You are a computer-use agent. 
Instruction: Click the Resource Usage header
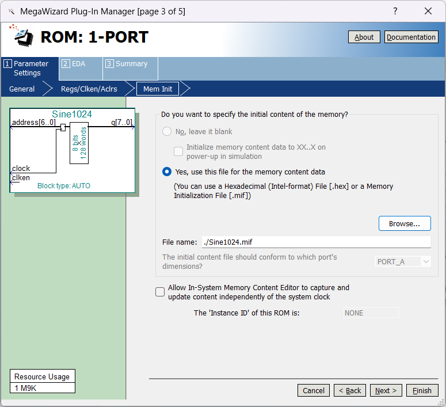tap(42, 376)
